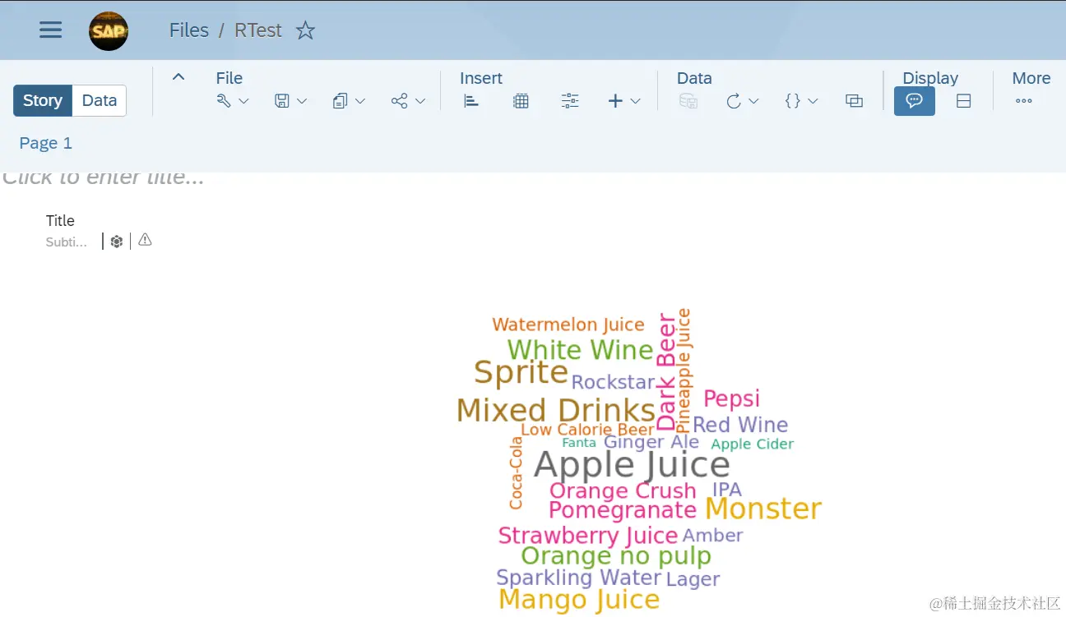Click the plus Add icon
This screenshot has height=617, width=1066.
tap(615, 101)
